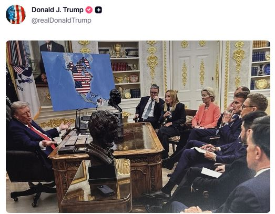Click the smartphone lying on the glass table
Viewport: 275px width, 214px height.
106,190
